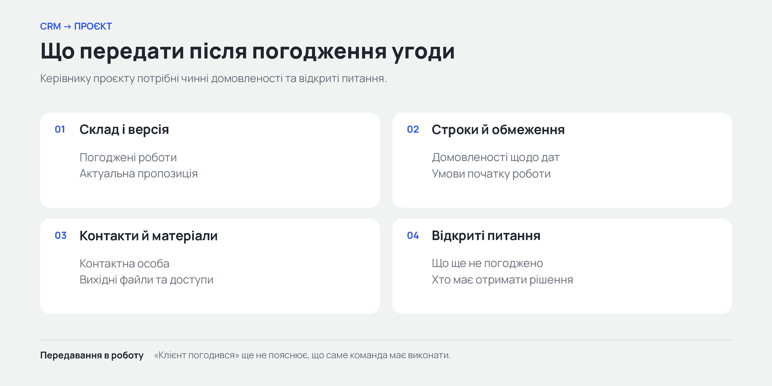Click the line 'Погоджені роботи'
The height and width of the screenshot is (386, 772).
click(x=128, y=158)
